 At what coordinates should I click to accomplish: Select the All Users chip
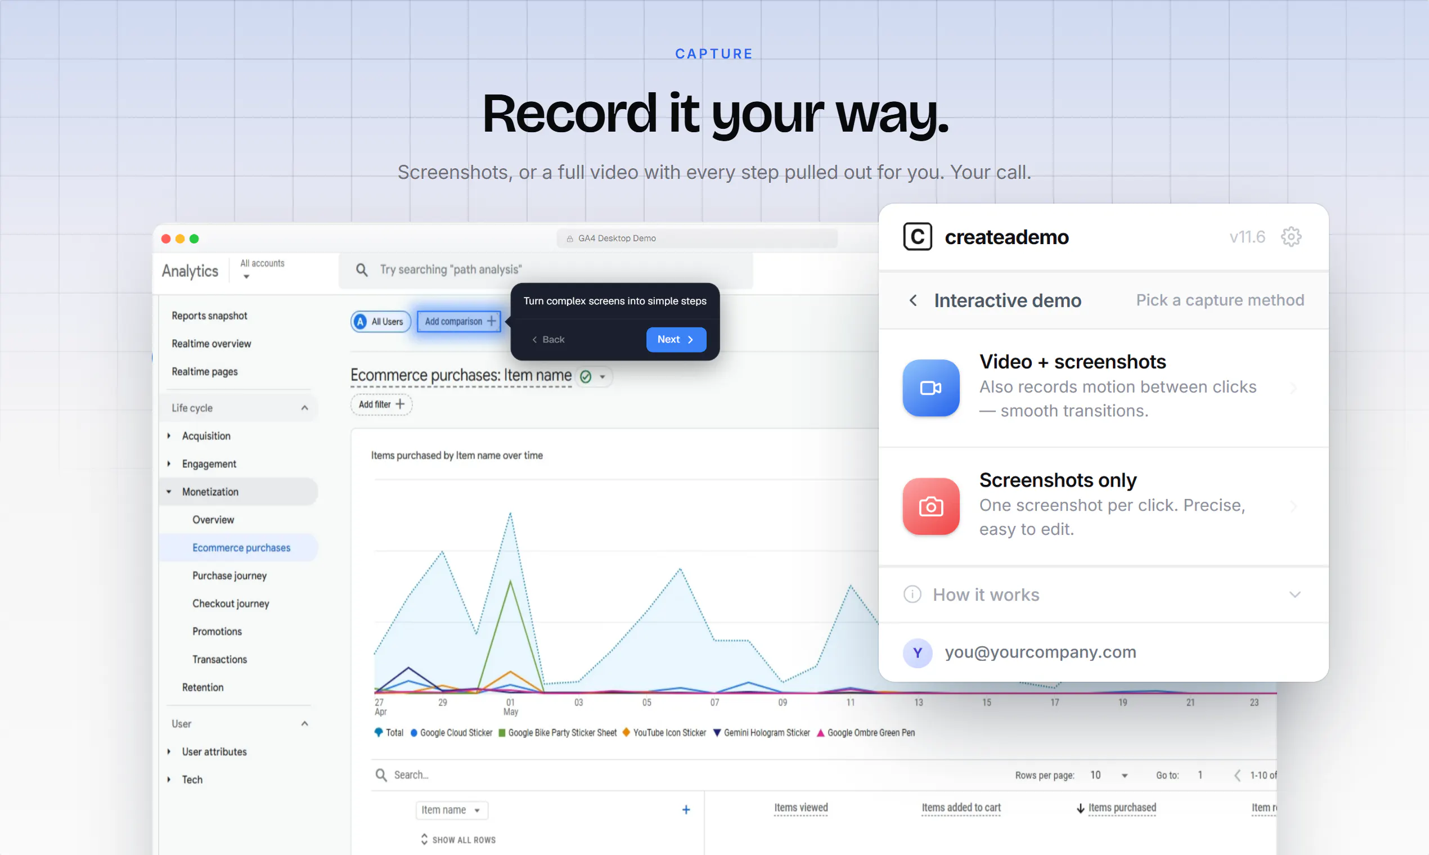click(380, 322)
